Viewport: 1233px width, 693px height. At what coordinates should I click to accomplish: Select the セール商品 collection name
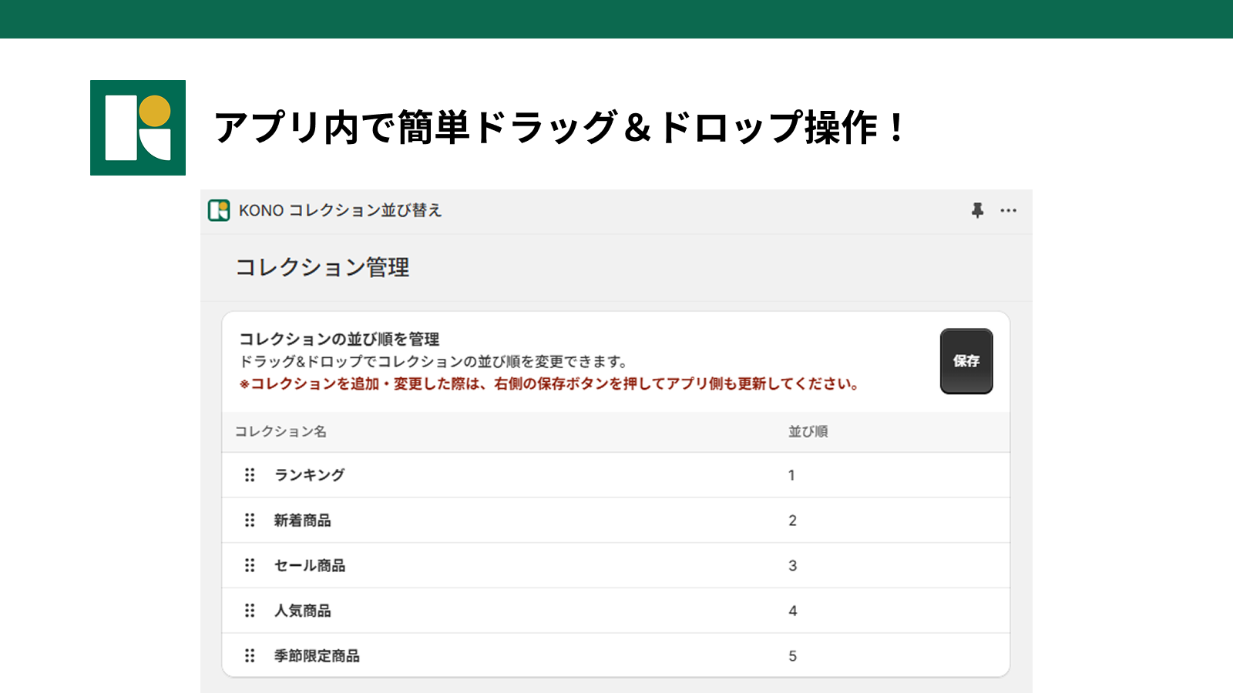click(310, 565)
